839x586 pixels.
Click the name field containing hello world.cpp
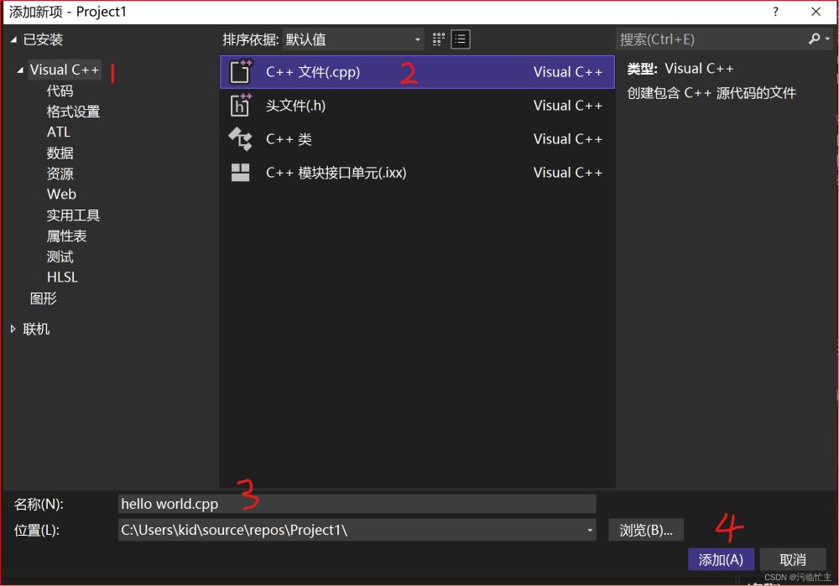tap(357, 504)
